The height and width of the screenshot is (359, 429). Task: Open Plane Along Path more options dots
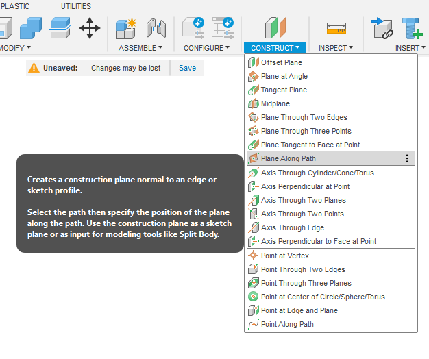pyautogui.click(x=407, y=158)
